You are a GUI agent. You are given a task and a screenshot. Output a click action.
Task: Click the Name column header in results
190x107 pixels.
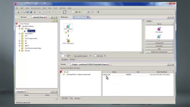pyautogui.click(x=114, y=72)
